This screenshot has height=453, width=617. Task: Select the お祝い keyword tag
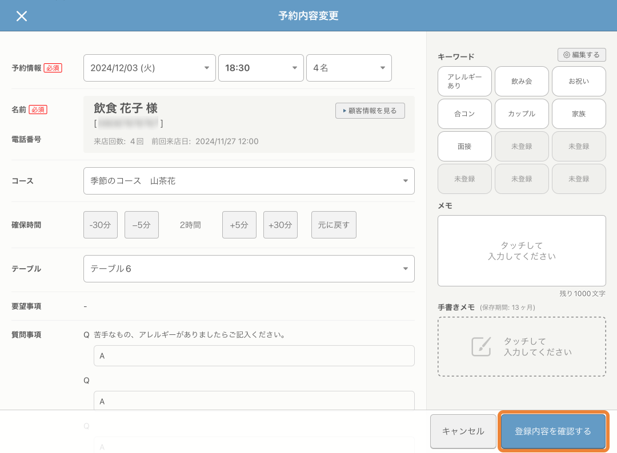[x=578, y=81]
